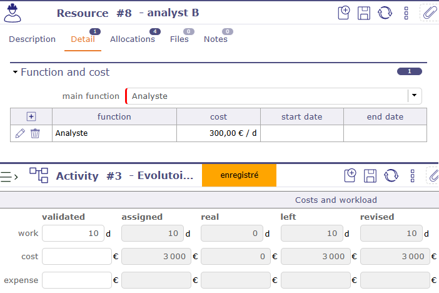Save the Activity with the floppy disk icon
Viewport: 439px width, 293px height.
[x=370, y=175]
